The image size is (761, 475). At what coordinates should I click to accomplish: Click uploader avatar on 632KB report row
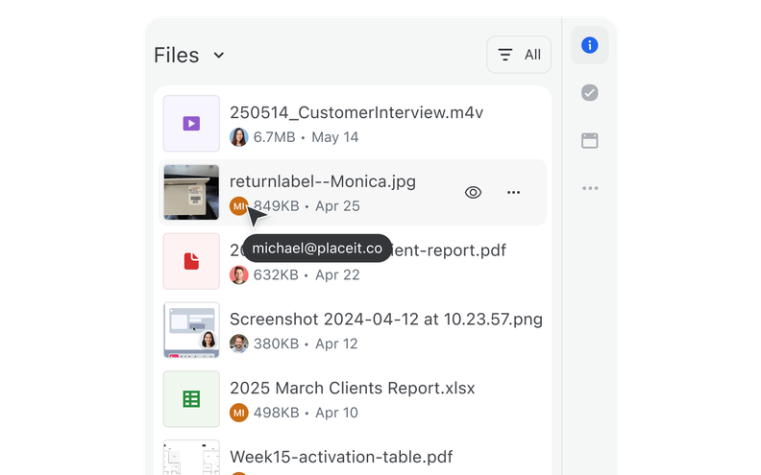click(x=239, y=274)
